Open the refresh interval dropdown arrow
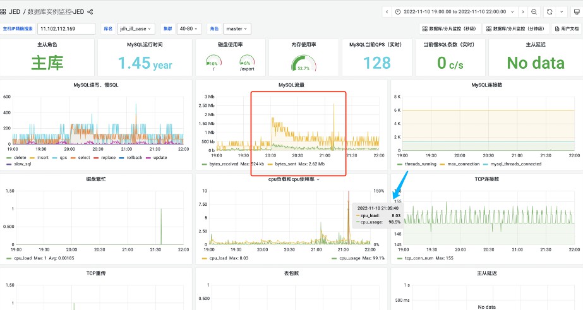Screen dimensions: 583x310 pyautogui.click(x=562, y=12)
